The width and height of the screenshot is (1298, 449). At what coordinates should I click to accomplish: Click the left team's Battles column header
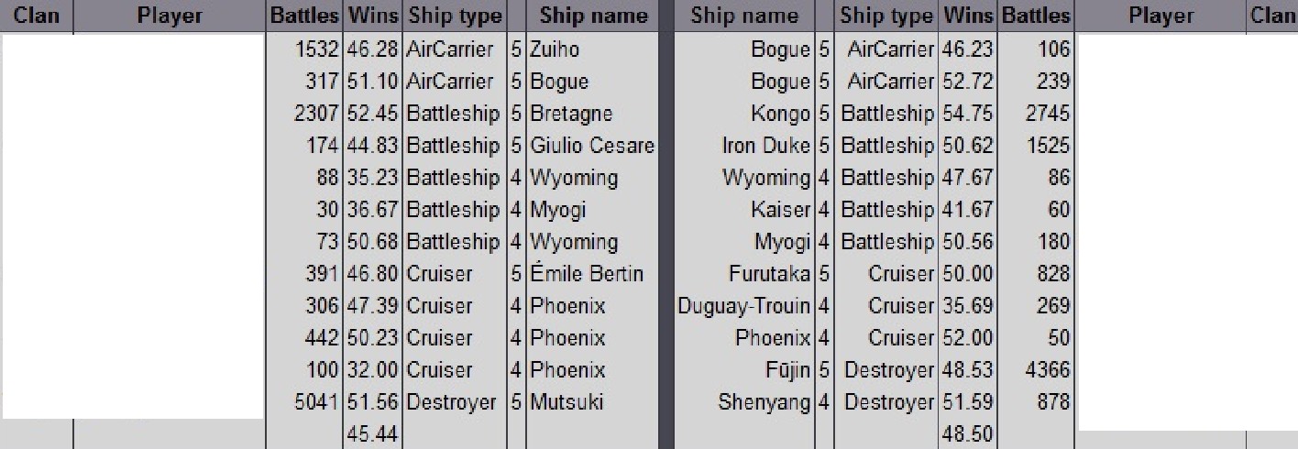click(x=304, y=16)
